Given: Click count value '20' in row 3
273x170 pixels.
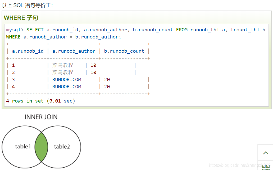Looking at the screenshot, I should [x=107, y=80].
